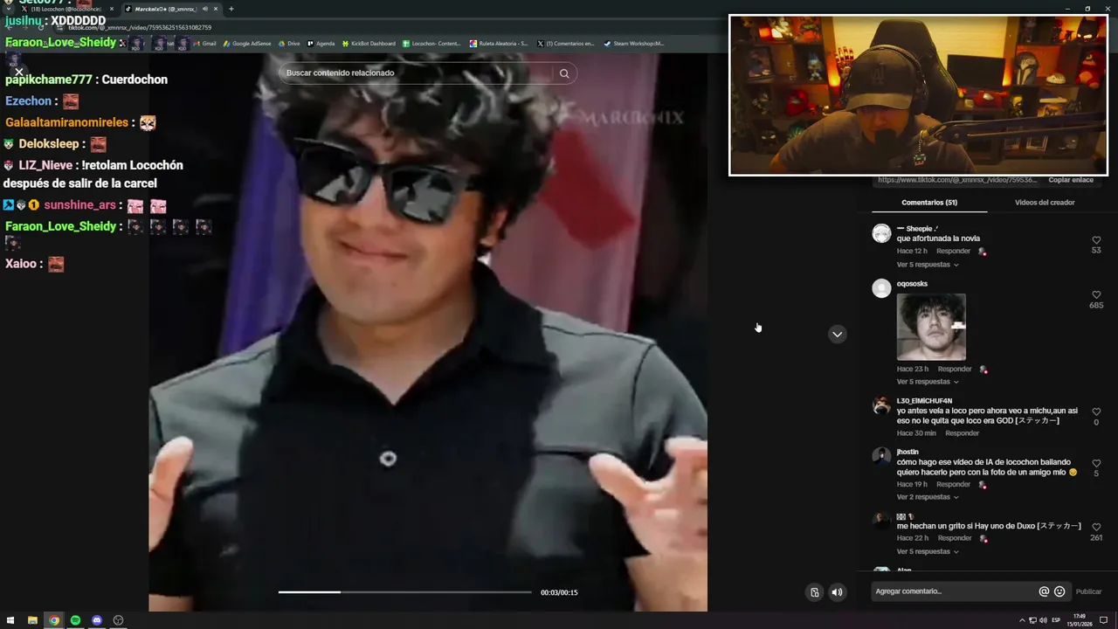Click the ESP language indicator in tray
Image resolution: width=1118 pixels, height=629 pixels.
(x=1056, y=620)
